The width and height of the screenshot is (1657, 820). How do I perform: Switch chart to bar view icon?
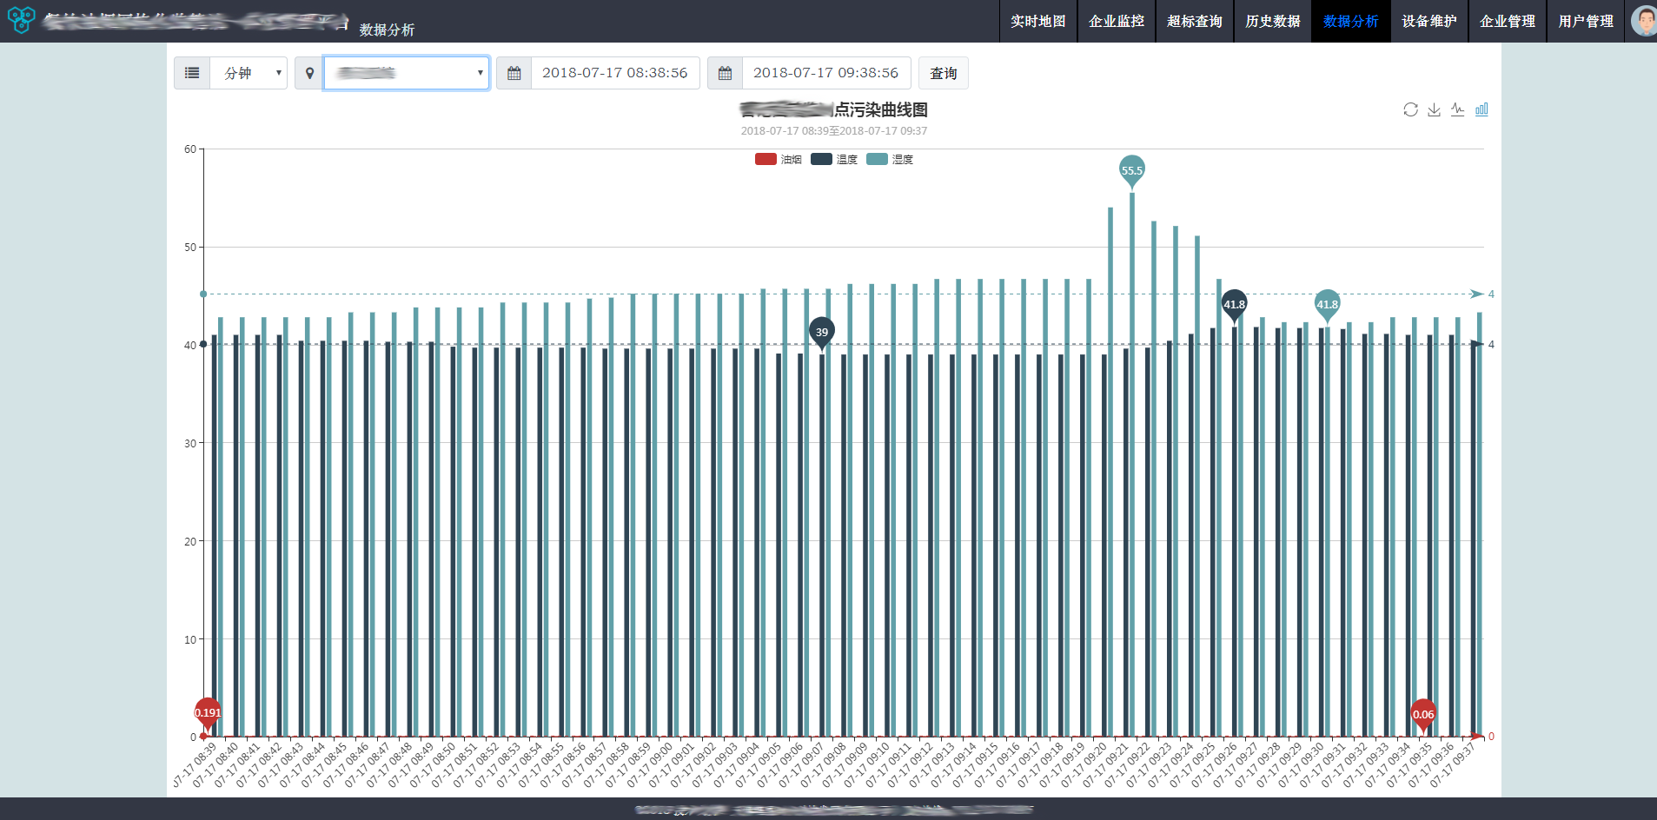coord(1481,109)
